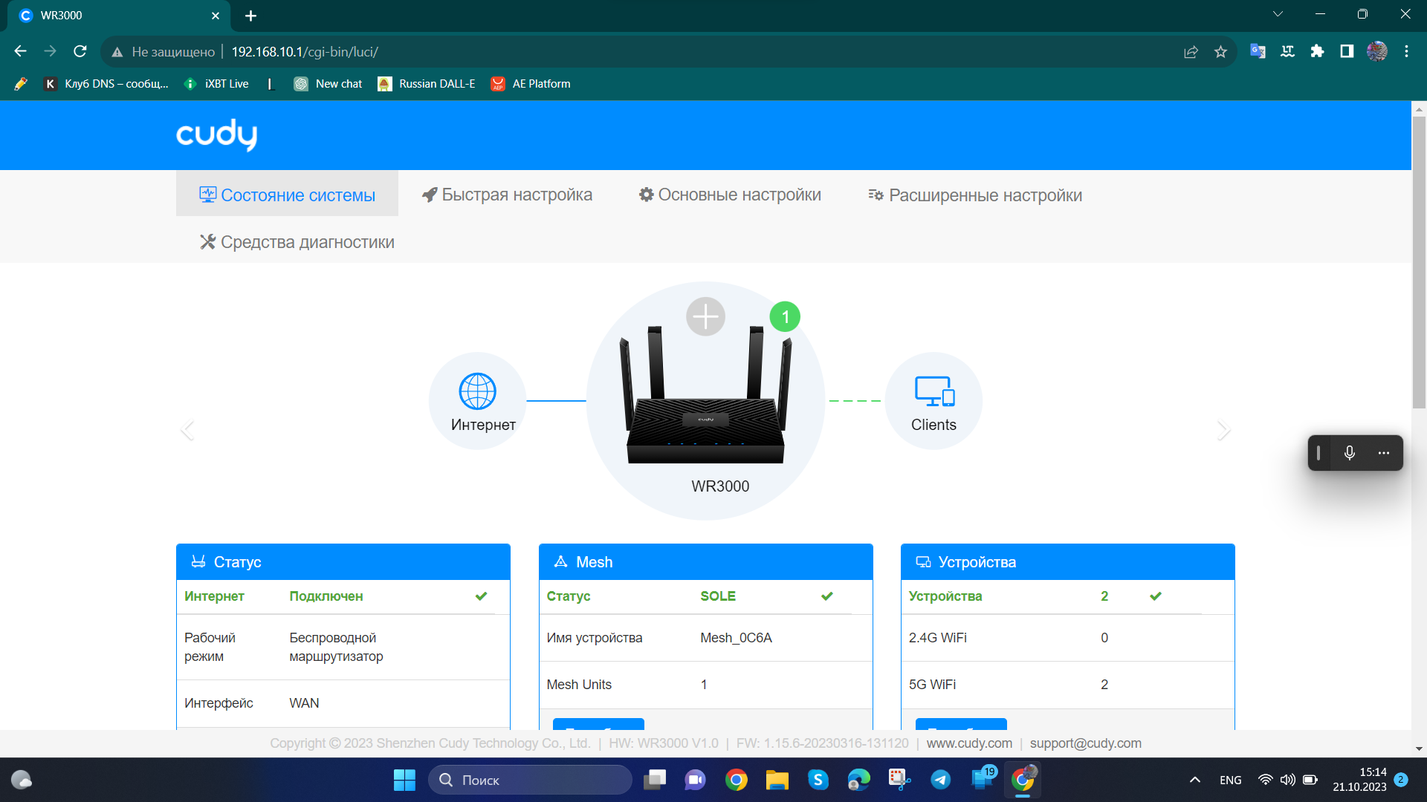
Task: Click the browser back arrow
Action: tap(21, 51)
